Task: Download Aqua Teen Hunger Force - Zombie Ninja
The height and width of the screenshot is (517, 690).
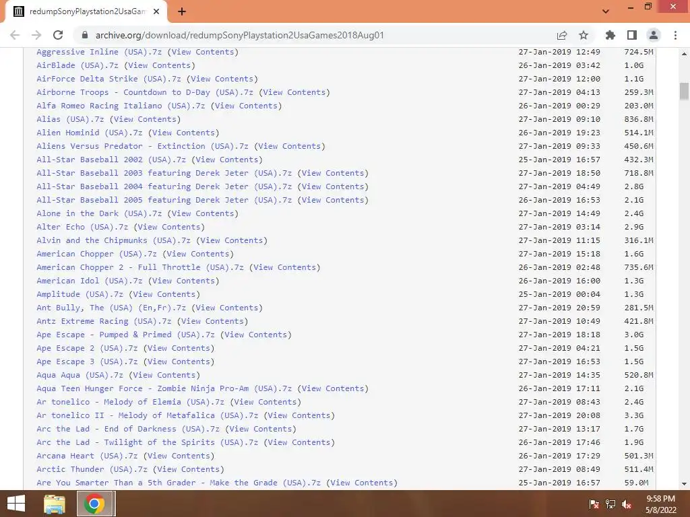Action: coord(164,388)
